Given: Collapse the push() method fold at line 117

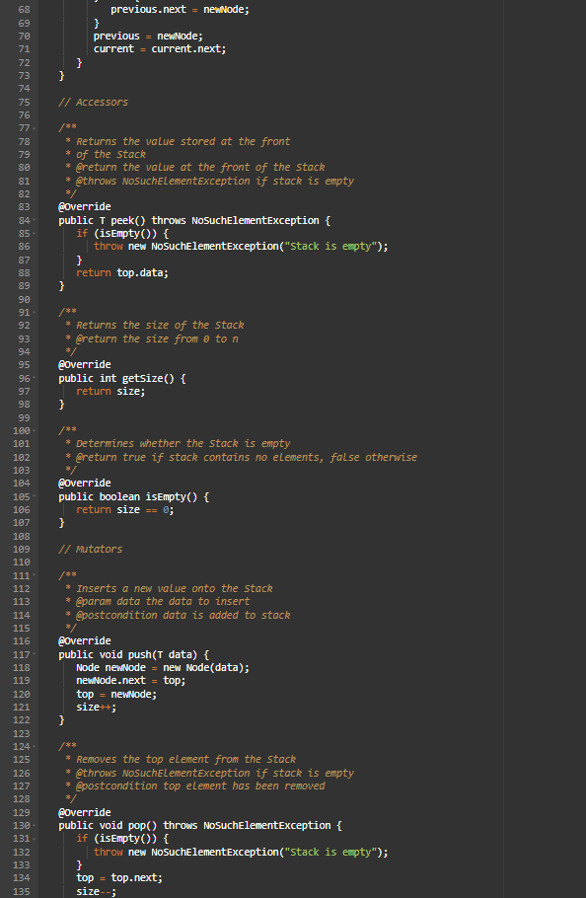Looking at the screenshot, I should pos(34,654).
